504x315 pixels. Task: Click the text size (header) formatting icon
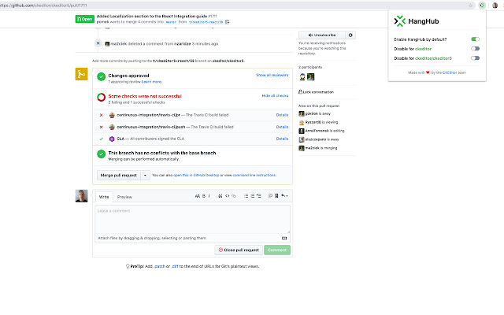coord(198,196)
